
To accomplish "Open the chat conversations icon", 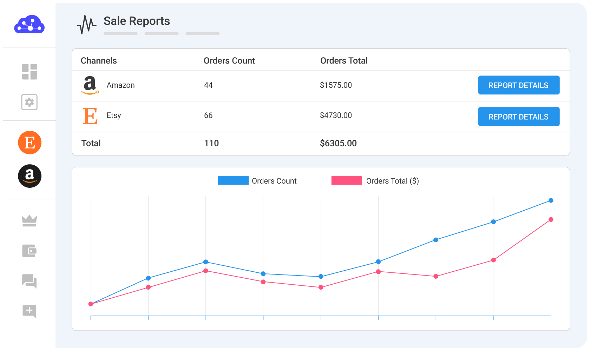I will point(29,281).
